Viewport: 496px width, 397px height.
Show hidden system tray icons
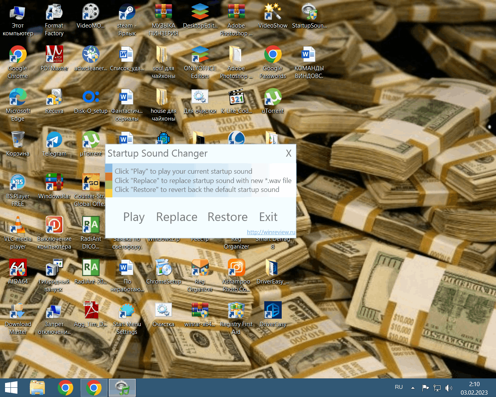point(413,388)
